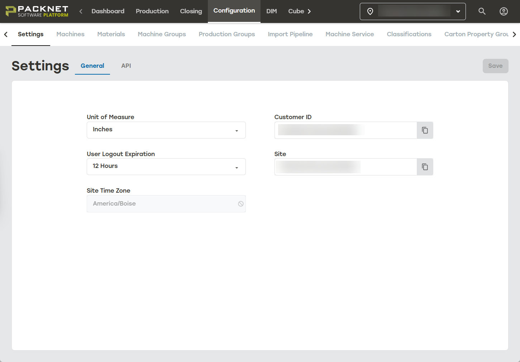Select the API settings tab
This screenshot has width=520, height=362.
[126, 66]
